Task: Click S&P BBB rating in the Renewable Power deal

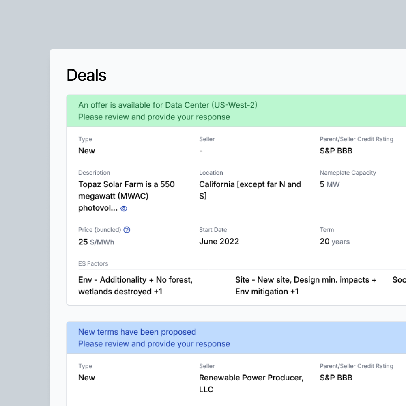Action: (336, 378)
